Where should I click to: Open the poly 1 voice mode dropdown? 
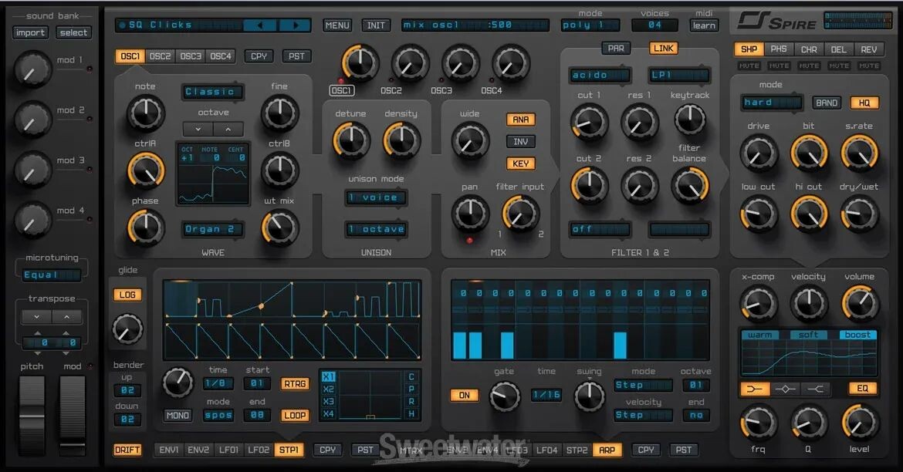pyautogui.click(x=590, y=25)
